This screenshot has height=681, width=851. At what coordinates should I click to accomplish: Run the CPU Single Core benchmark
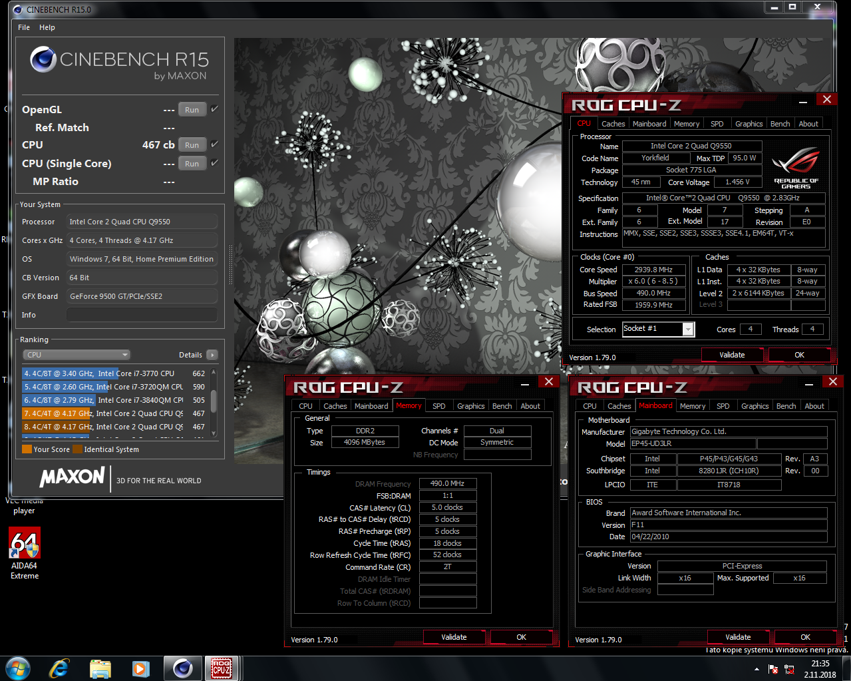[x=192, y=163]
